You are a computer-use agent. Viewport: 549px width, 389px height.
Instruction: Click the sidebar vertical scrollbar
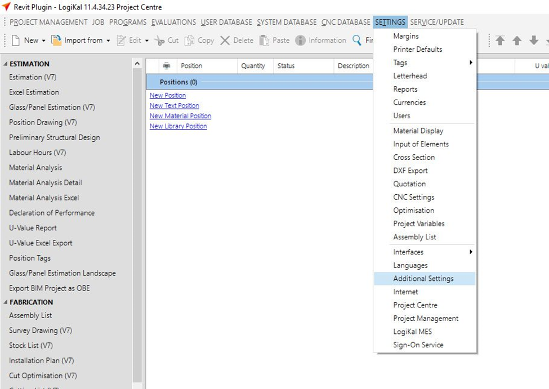point(137,225)
